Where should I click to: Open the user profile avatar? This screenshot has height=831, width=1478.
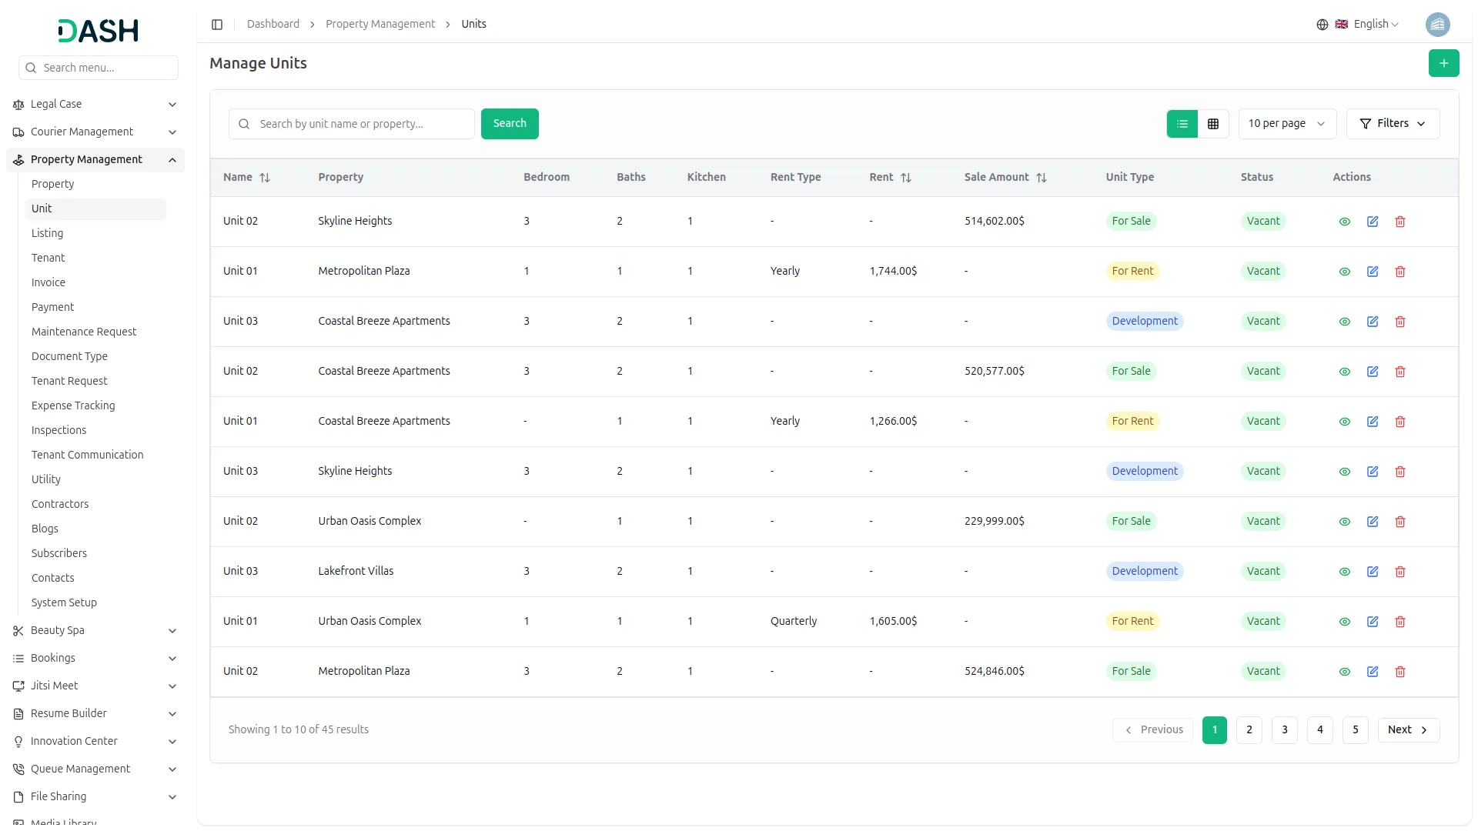(x=1437, y=25)
